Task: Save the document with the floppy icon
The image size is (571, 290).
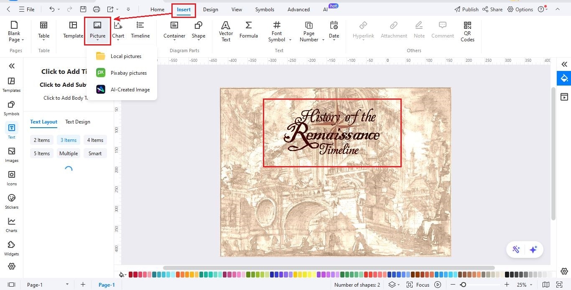Action: (83, 9)
